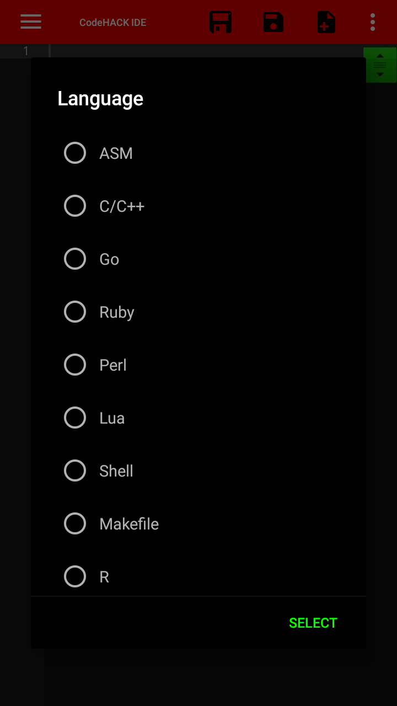The height and width of the screenshot is (706, 397).
Task: Pick Ruby from the language list
Action: click(x=75, y=312)
